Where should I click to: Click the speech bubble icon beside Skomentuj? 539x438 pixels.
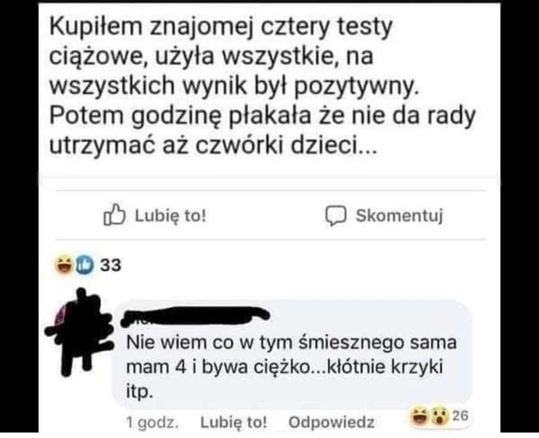point(336,216)
